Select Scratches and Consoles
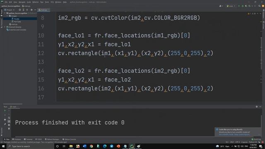The width and height of the screenshot is (265, 149). 17,30
